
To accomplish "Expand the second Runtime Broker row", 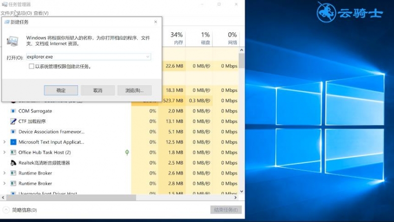I will [x=4, y=183].
